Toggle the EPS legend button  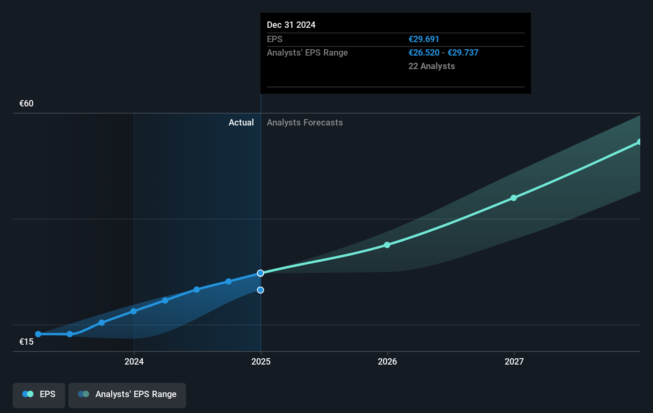pyautogui.click(x=39, y=395)
